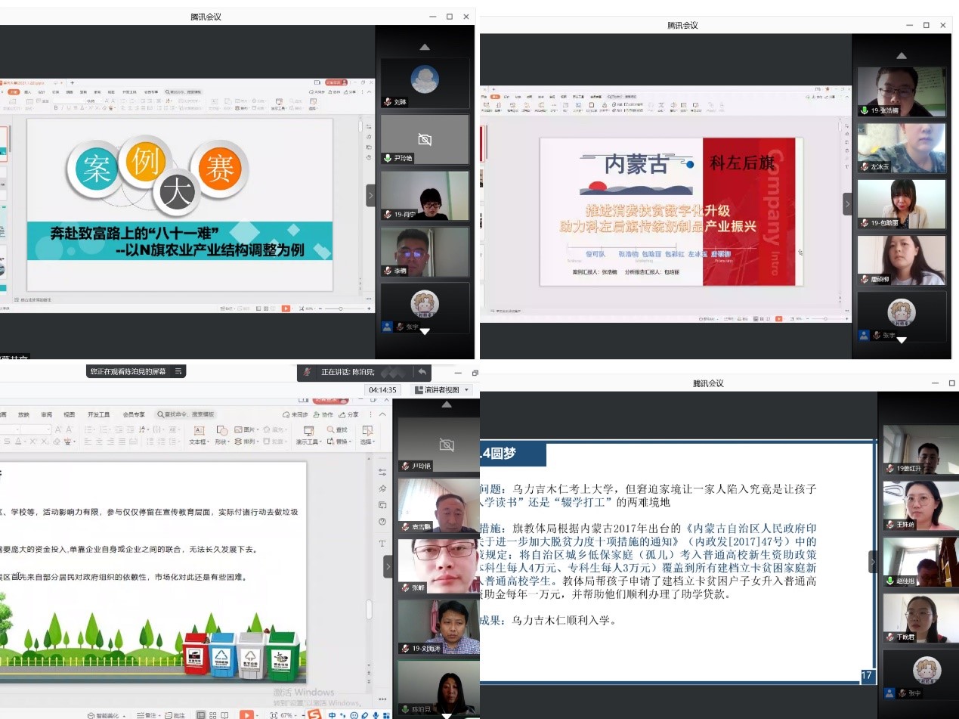This screenshot has height=719, width=959.
Task: Click the 分享 share icon in WPS
Action: click(x=349, y=414)
